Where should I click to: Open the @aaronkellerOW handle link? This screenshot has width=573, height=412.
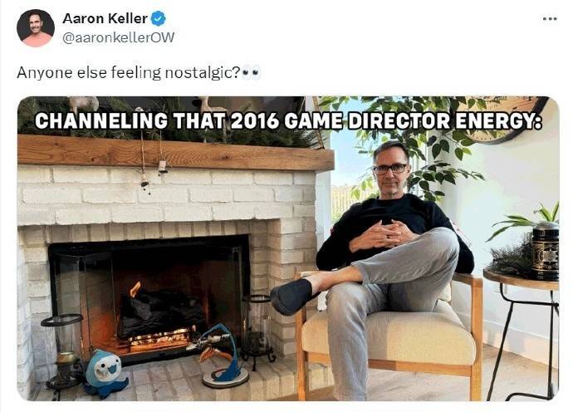(x=119, y=37)
